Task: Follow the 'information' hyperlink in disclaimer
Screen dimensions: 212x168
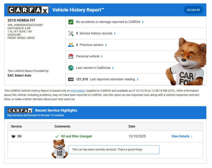Action: point(78,91)
